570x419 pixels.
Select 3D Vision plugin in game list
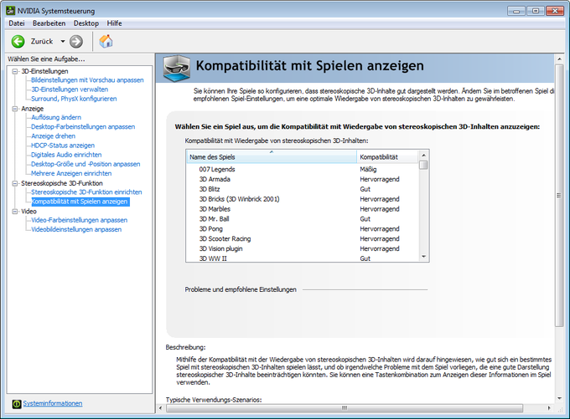pyautogui.click(x=303, y=249)
